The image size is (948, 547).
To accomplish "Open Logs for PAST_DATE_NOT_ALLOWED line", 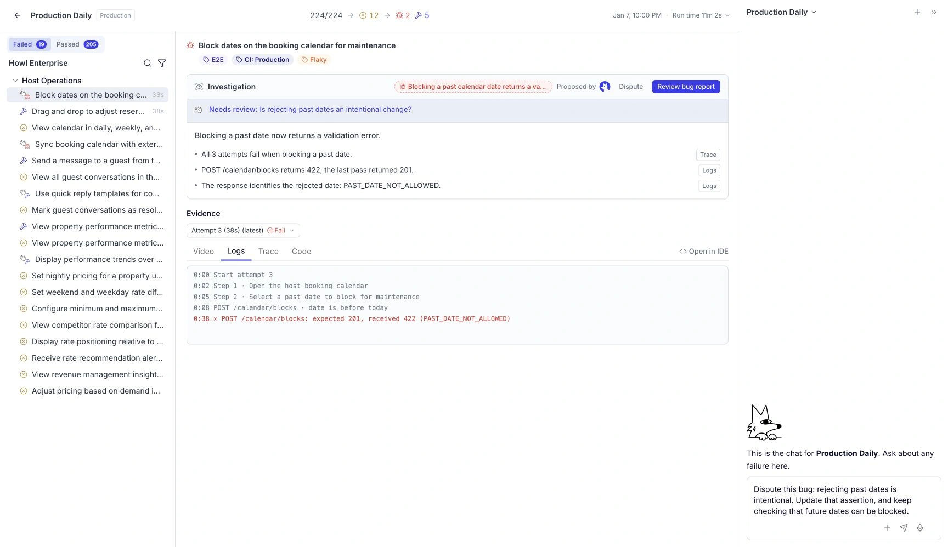I will [709, 186].
